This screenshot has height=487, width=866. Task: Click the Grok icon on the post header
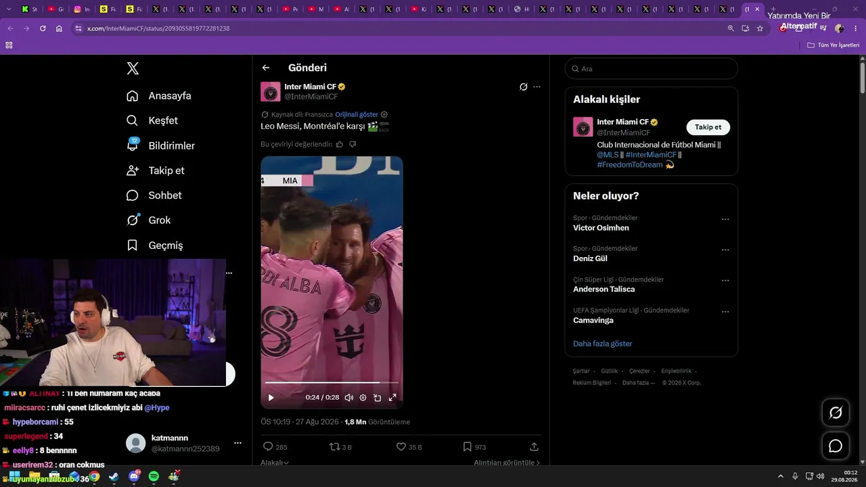[x=523, y=87]
